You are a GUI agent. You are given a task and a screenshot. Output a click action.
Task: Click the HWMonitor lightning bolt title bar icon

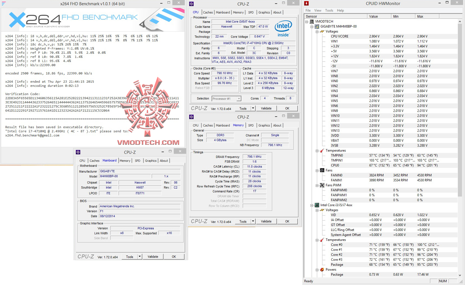(x=307, y=3)
